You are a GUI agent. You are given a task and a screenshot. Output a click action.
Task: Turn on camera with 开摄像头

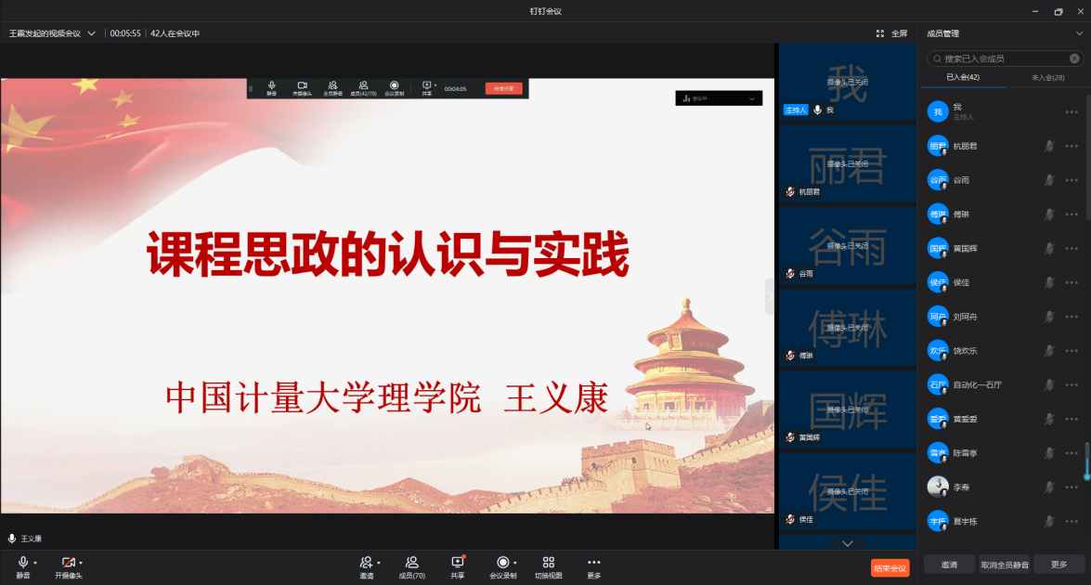pyautogui.click(x=68, y=563)
